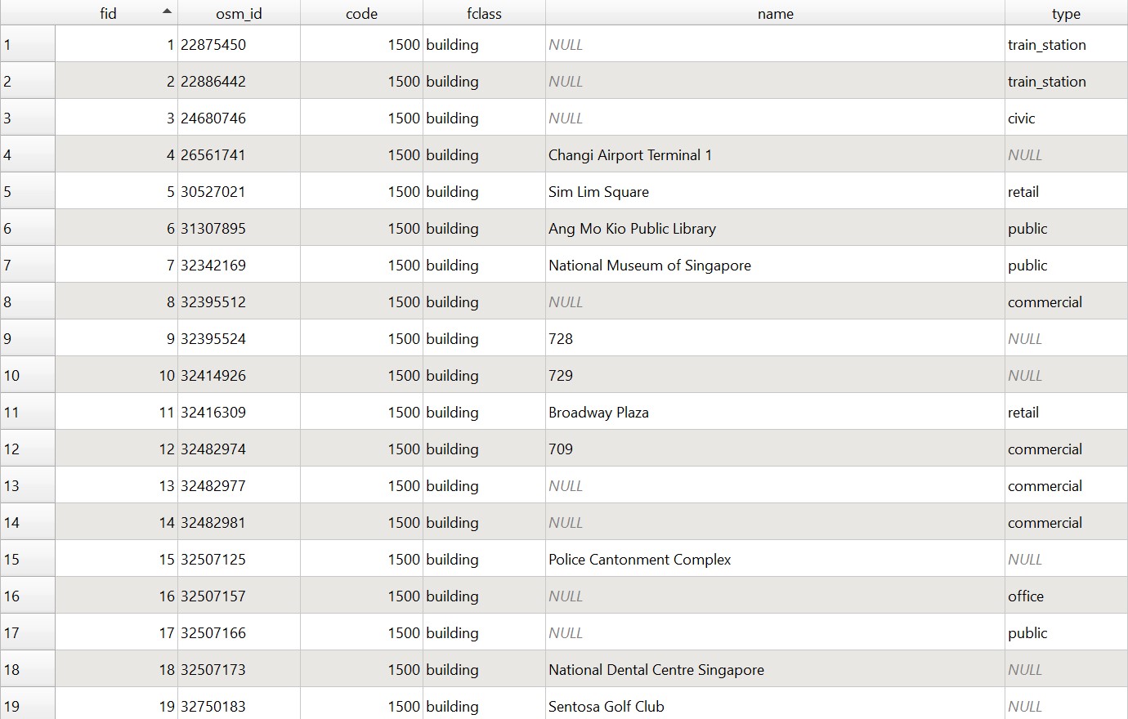Image resolution: width=1128 pixels, height=719 pixels.
Task: Sort by the name column header
Action: coord(775,13)
